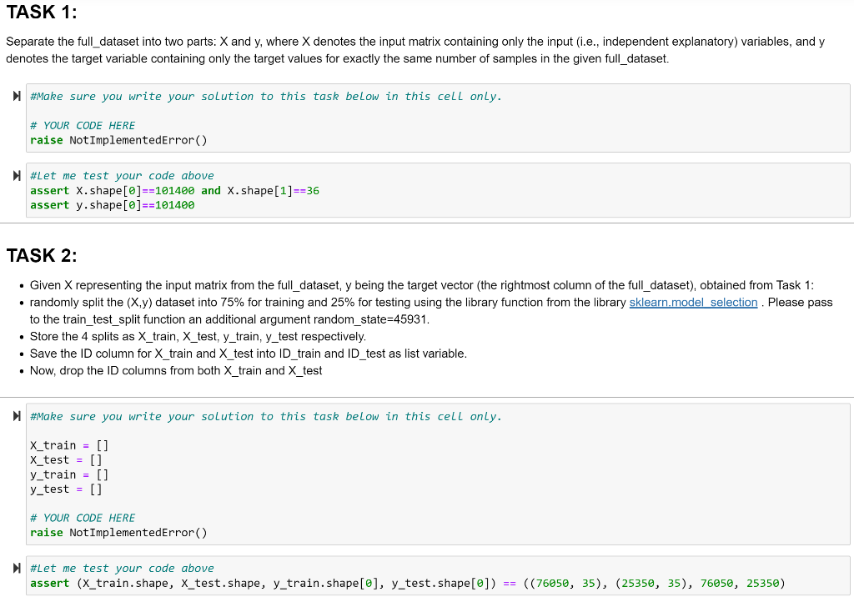This screenshot has width=854, height=607.
Task: Click the X_train = [] line
Action: (68, 444)
